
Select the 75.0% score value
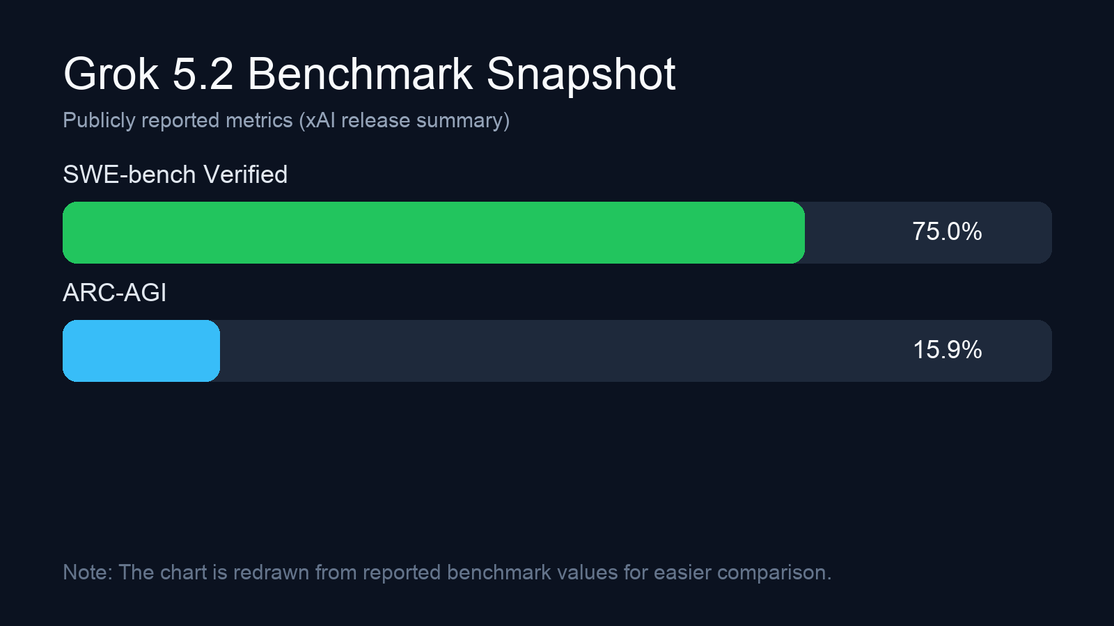pyautogui.click(x=947, y=232)
